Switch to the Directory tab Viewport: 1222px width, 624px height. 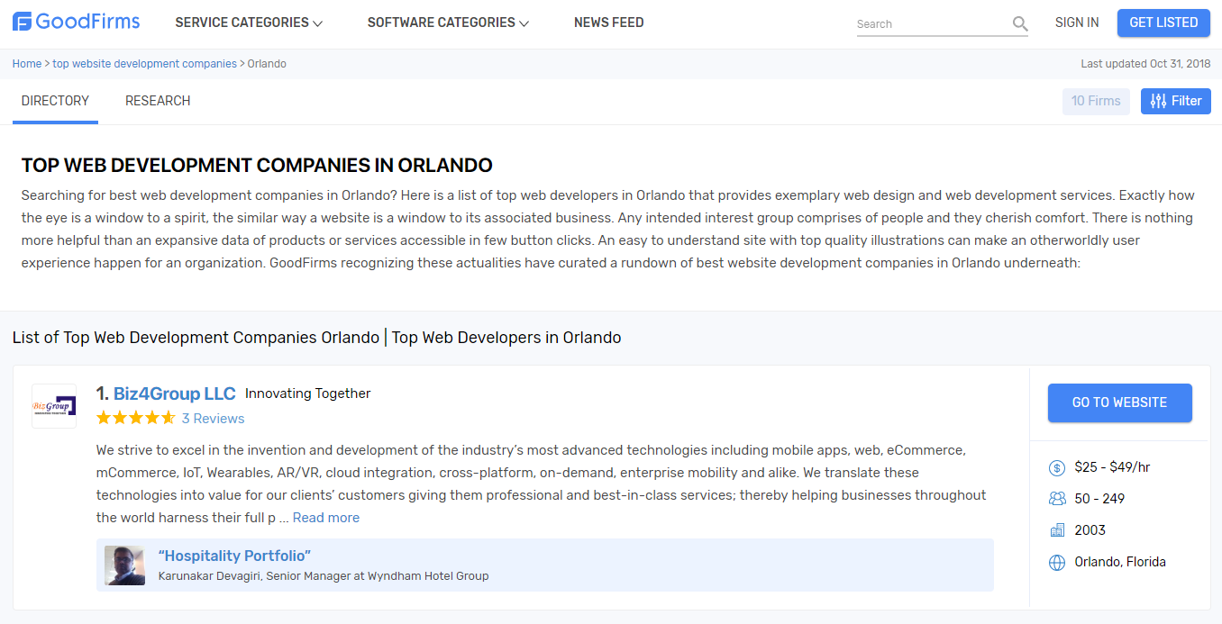click(55, 101)
